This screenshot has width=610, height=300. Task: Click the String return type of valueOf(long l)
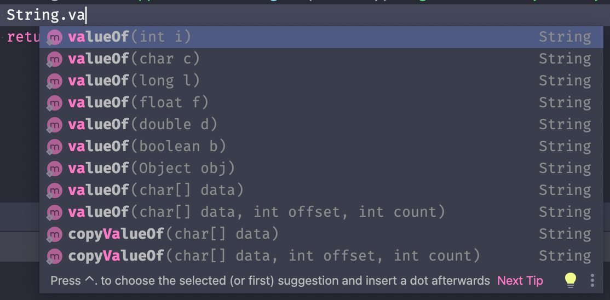(x=565, y=81)
